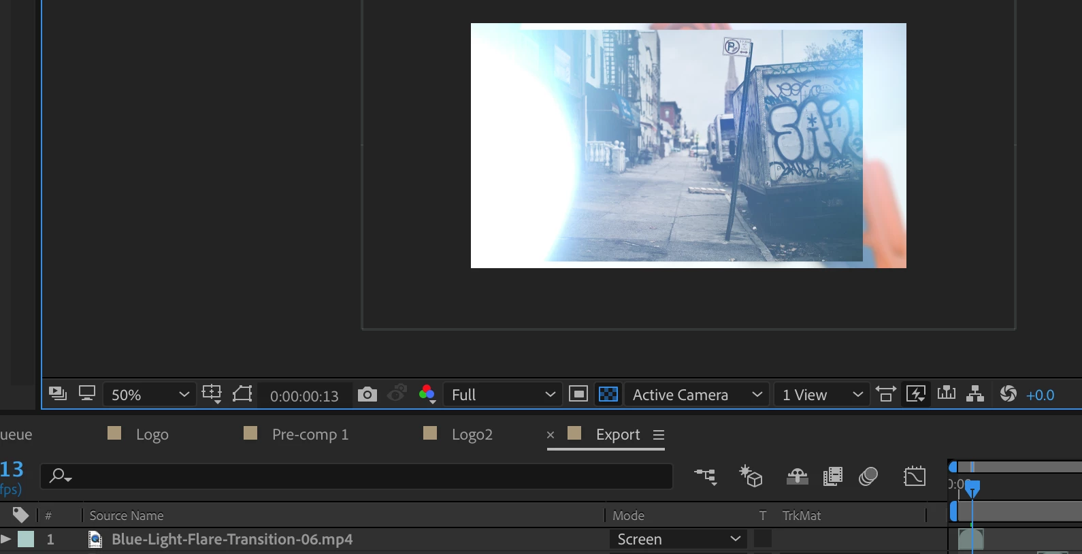1082x554 pixels.
Task: Click the label tag column header icon
Action: click(x=21, y=515)
